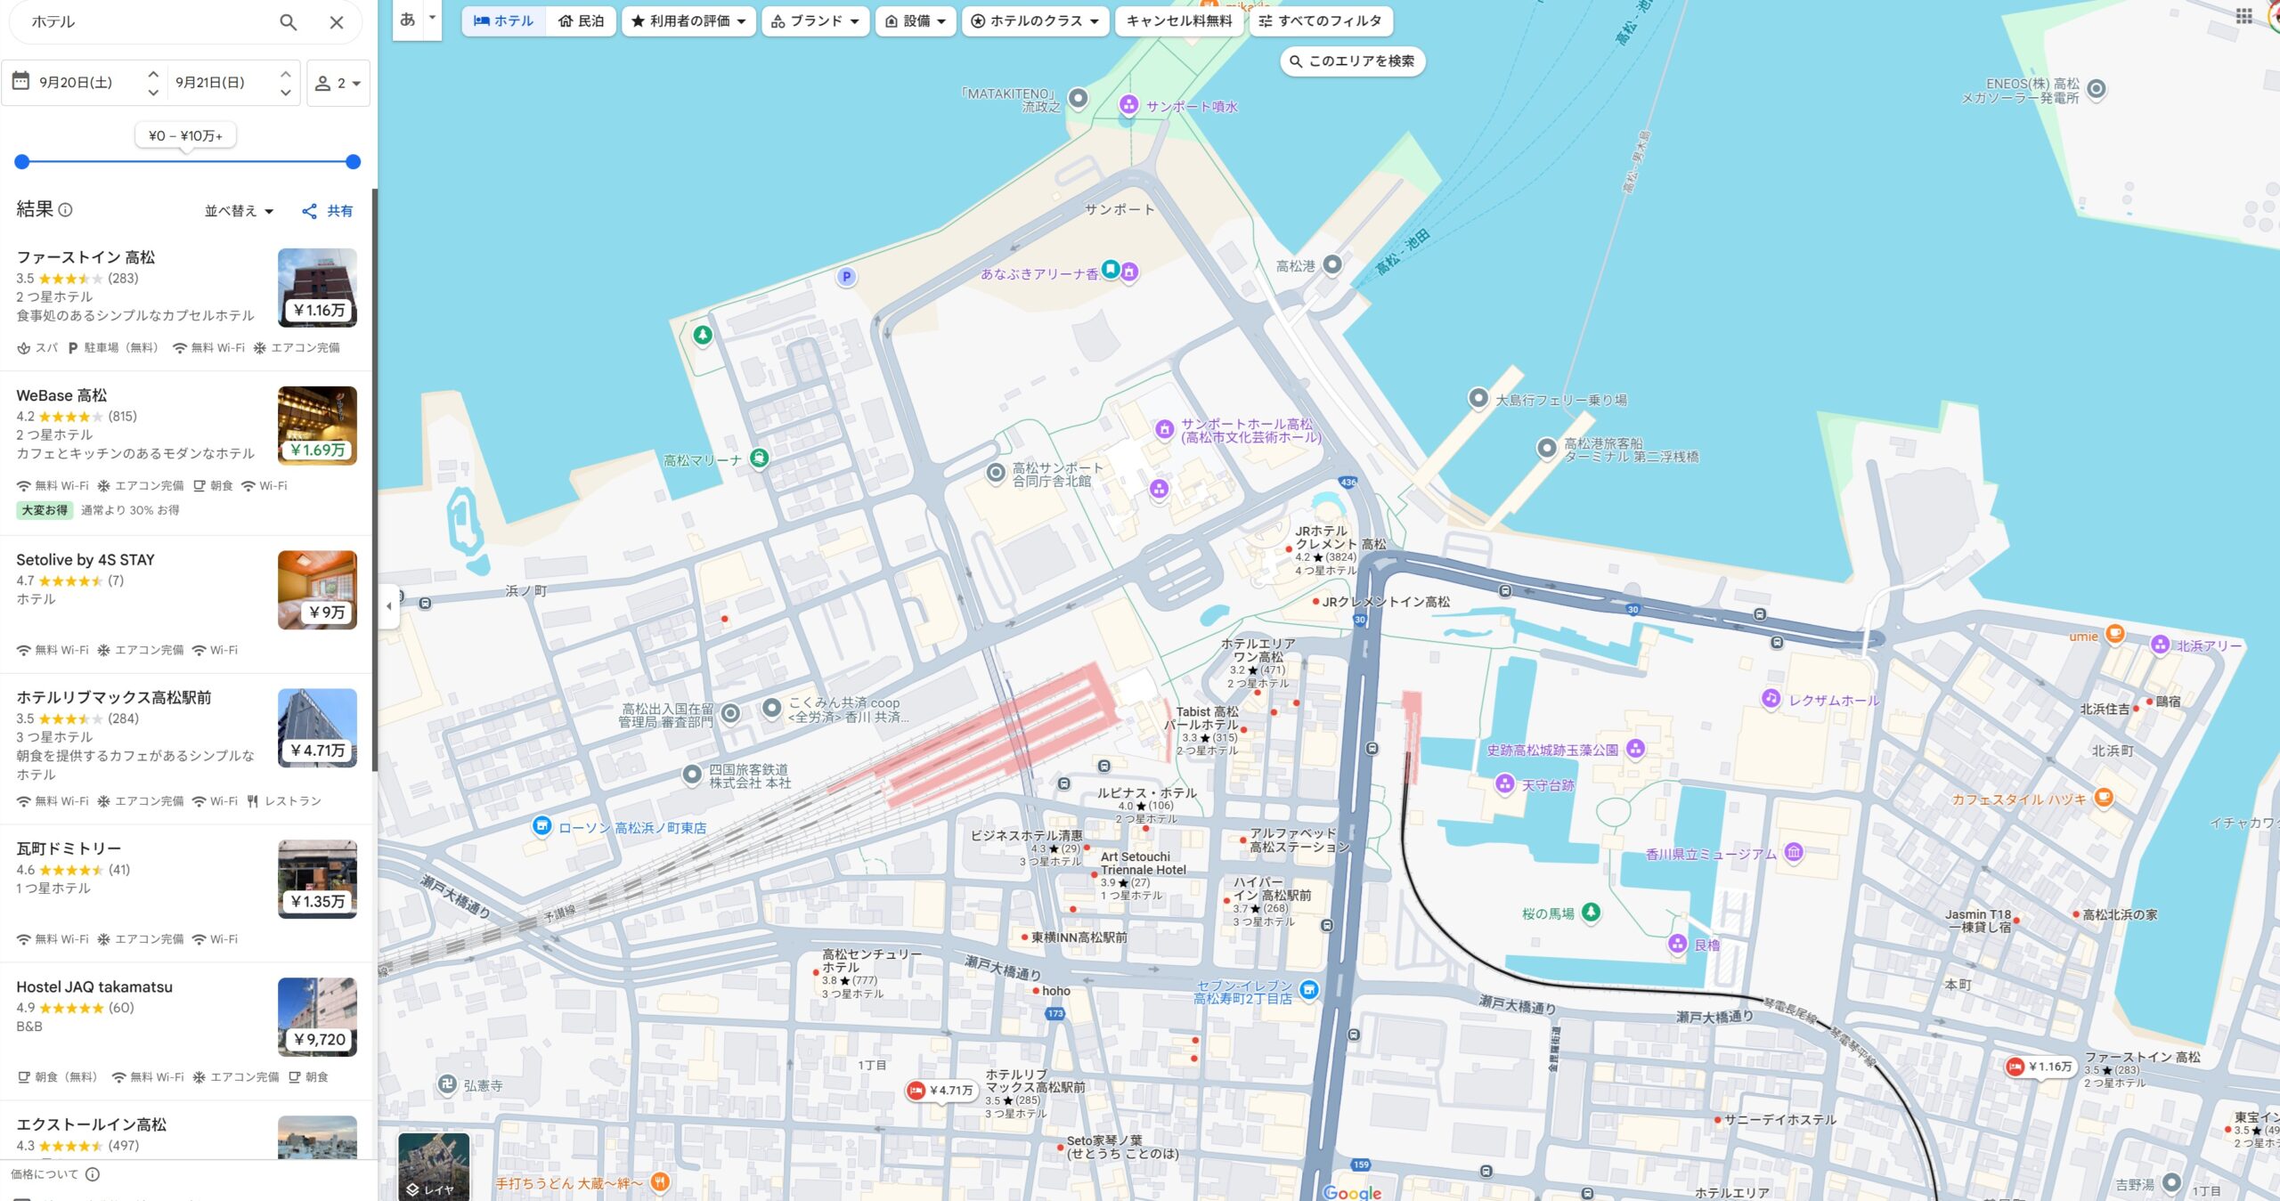The height and width of the screenshot is (1201, 2280).
Task: Clear the search with the X icon
Action: coord(337,22)
